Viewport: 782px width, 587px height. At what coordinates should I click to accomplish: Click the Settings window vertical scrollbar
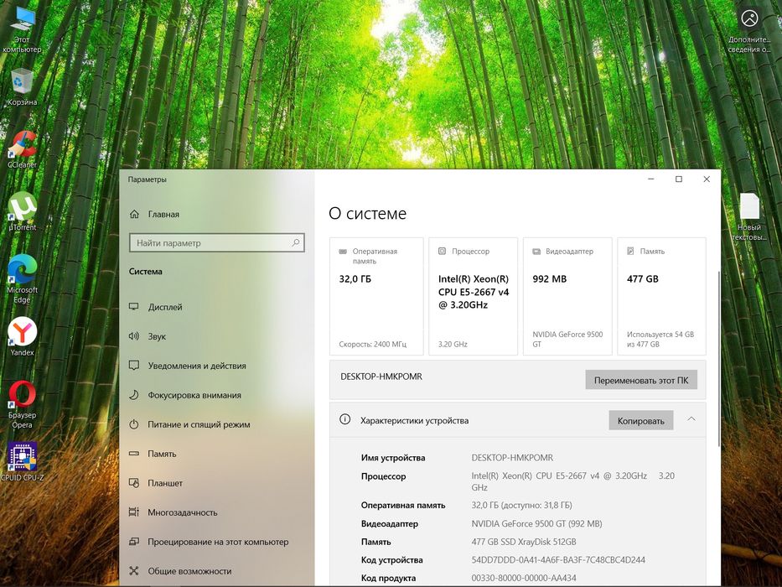pos(718,359)
